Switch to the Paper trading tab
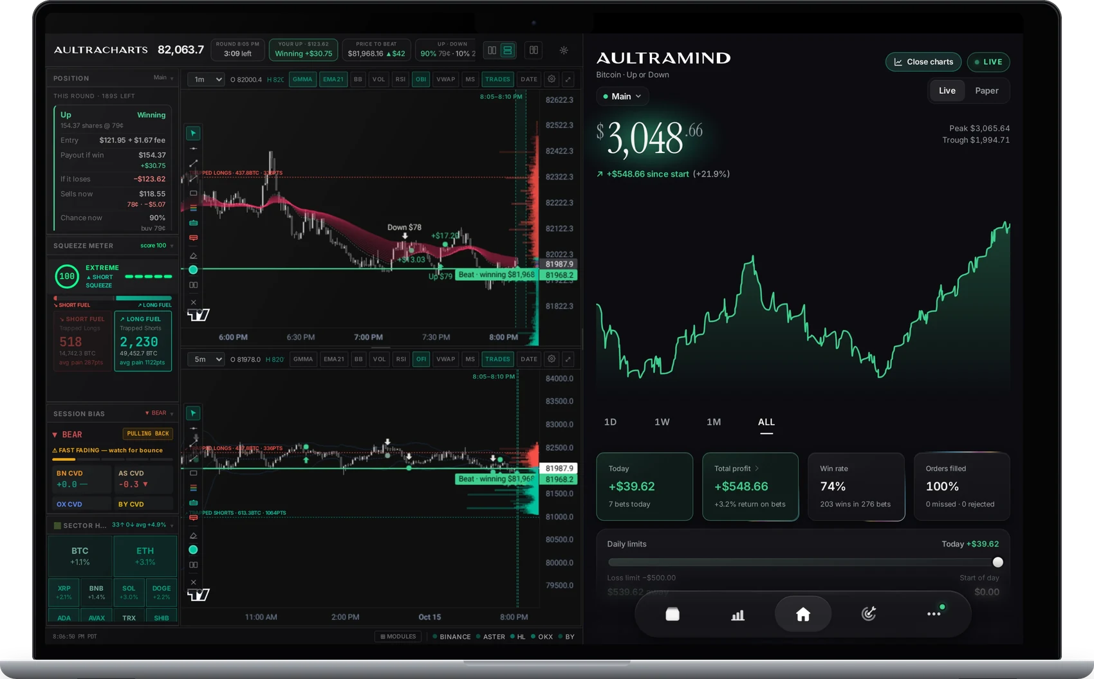The width and height of the screenshot is (1094, 679). tap(987, 91)
